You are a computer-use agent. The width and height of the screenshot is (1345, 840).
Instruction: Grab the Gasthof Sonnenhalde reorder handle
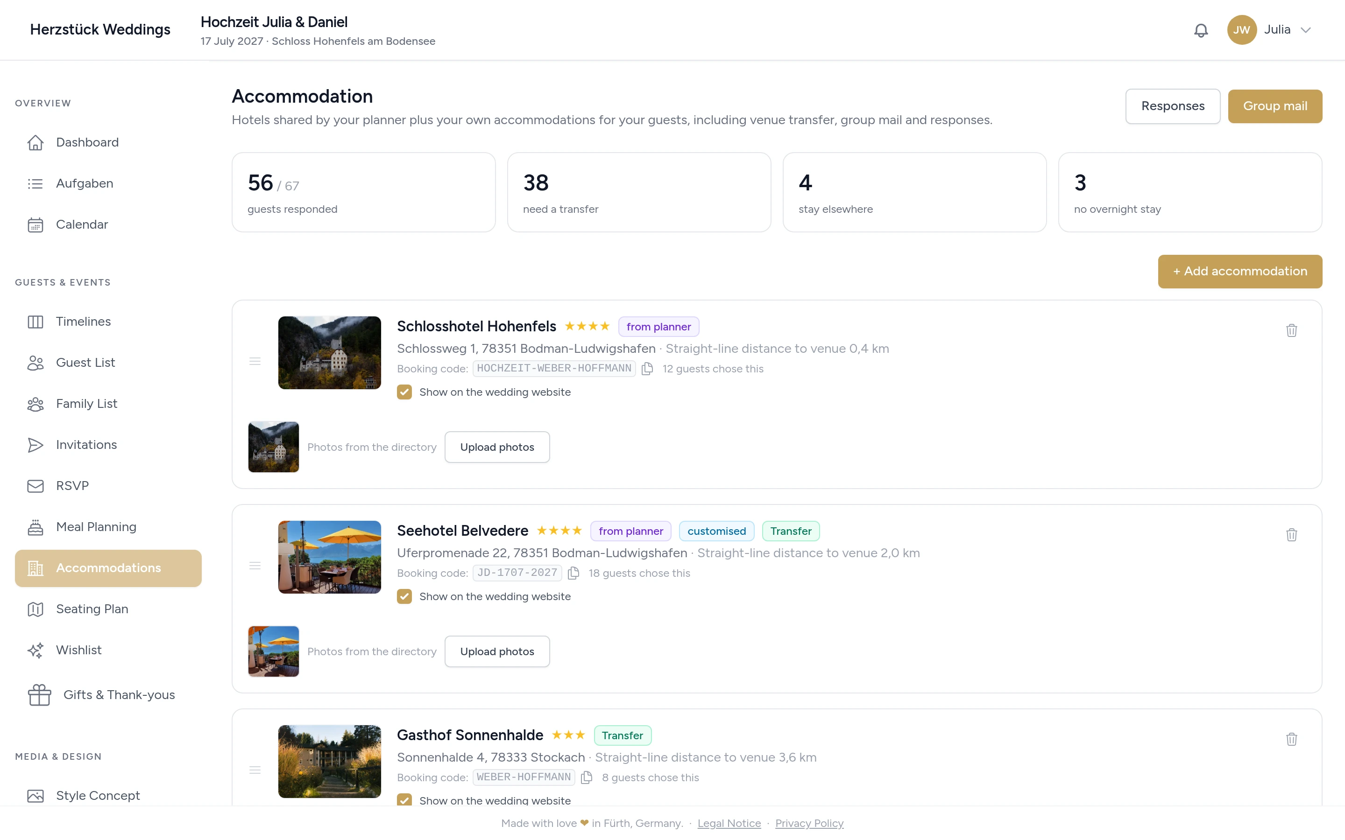coord(255,770)
